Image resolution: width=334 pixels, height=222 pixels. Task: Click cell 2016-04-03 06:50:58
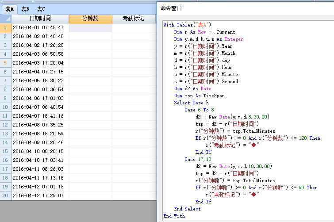[x=40, y=54]
